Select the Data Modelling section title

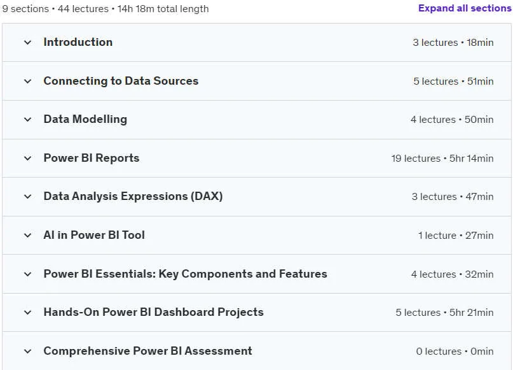click(85, 119)
